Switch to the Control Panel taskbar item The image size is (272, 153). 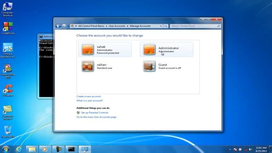coord(85,149)
